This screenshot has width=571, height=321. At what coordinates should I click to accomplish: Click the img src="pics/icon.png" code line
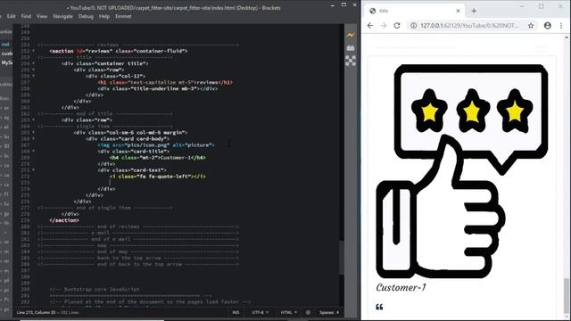coord(156,144)
